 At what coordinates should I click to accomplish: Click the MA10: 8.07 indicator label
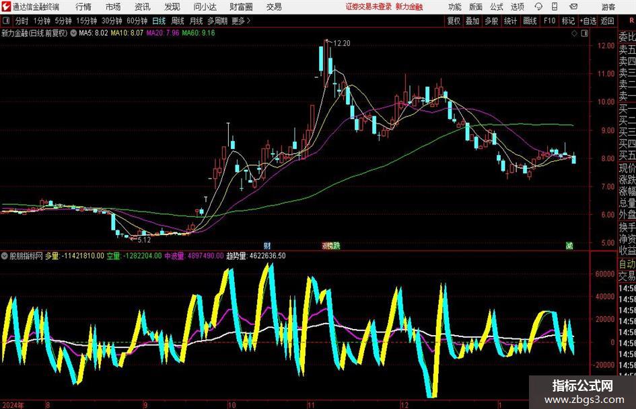pos(127,33)
